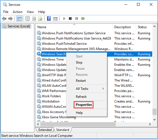158x139 pixels.
Task: Toggle the Show/Hide Console Tree icon
Action: coord(19,19)
